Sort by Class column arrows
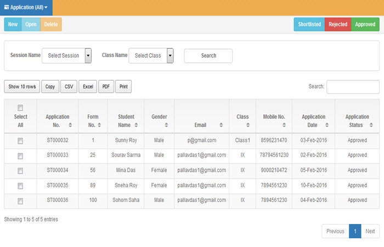The image size is (384, 247). (x=248, y=125)
